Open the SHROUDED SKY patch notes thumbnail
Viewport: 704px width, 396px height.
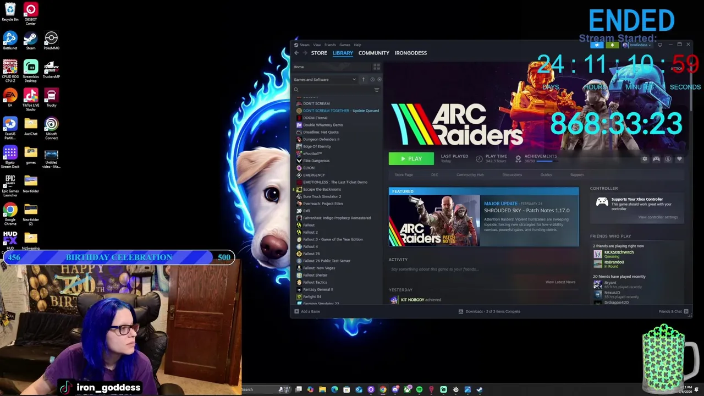click(x=434, y=221)
